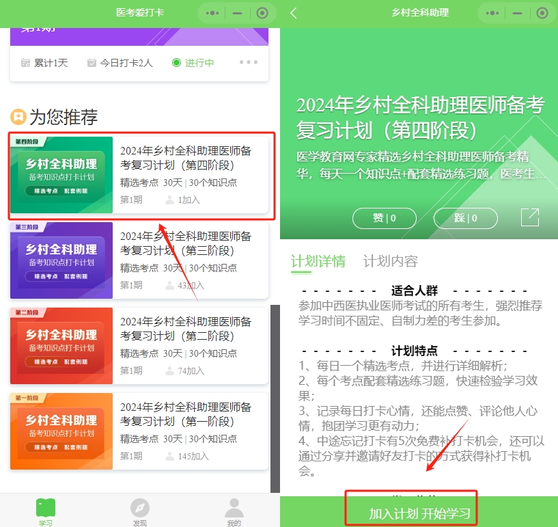Tap the share icon beside 踩 button
This screenshot has height=527, width=558.
click(x=529, y=217)
